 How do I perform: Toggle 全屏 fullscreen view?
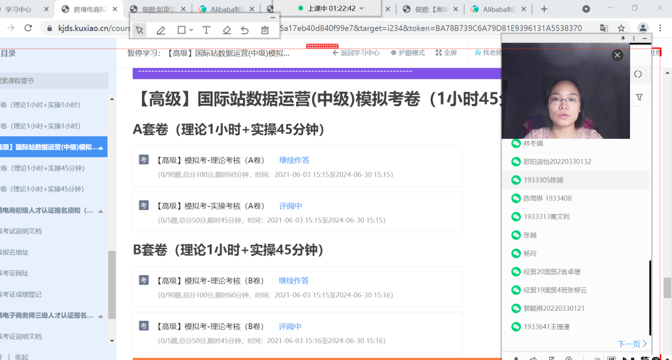(446, 53)
